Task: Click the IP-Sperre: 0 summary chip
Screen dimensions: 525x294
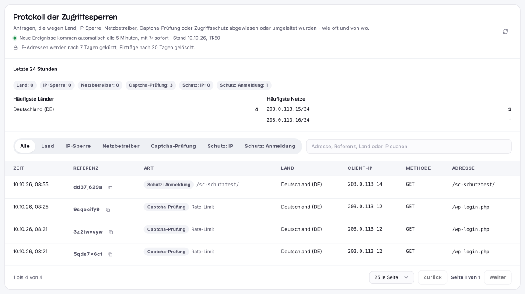Action: [x=57, y=85]
